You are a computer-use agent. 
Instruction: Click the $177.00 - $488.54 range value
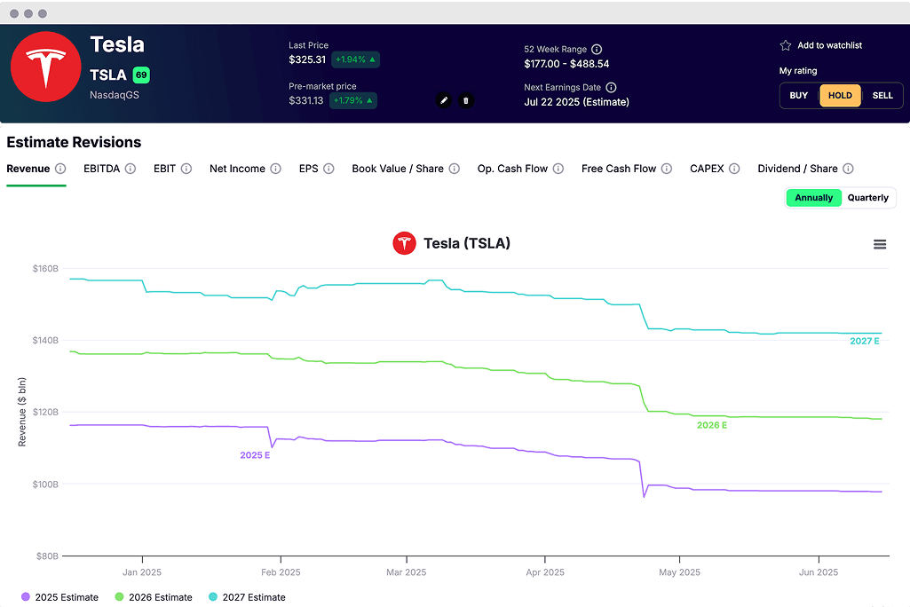[566, 64]
